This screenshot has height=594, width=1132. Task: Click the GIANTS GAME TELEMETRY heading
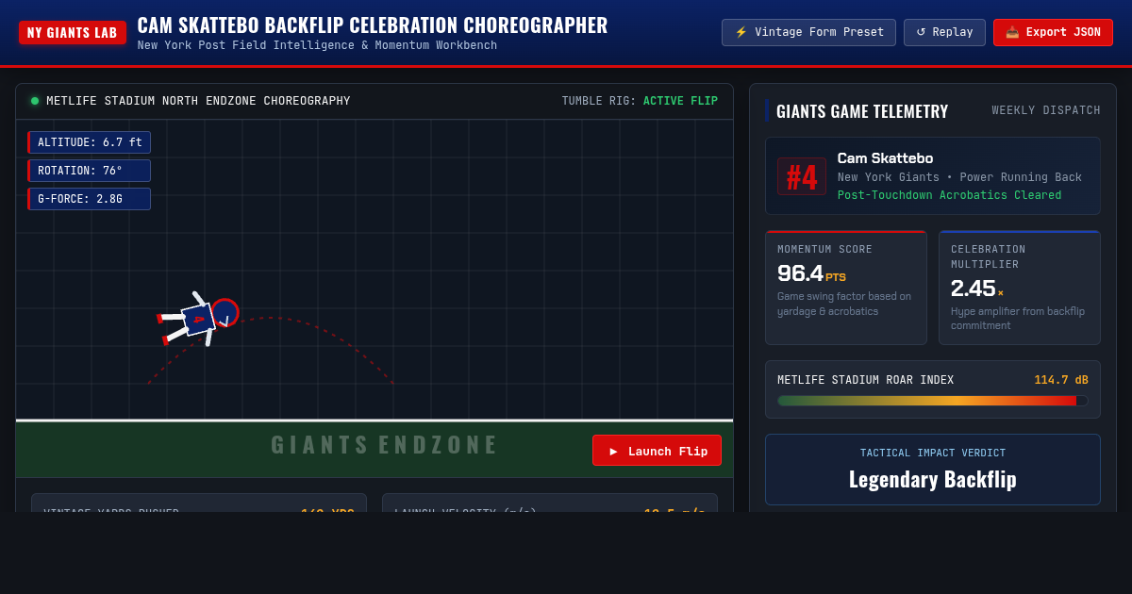point(862,111)
